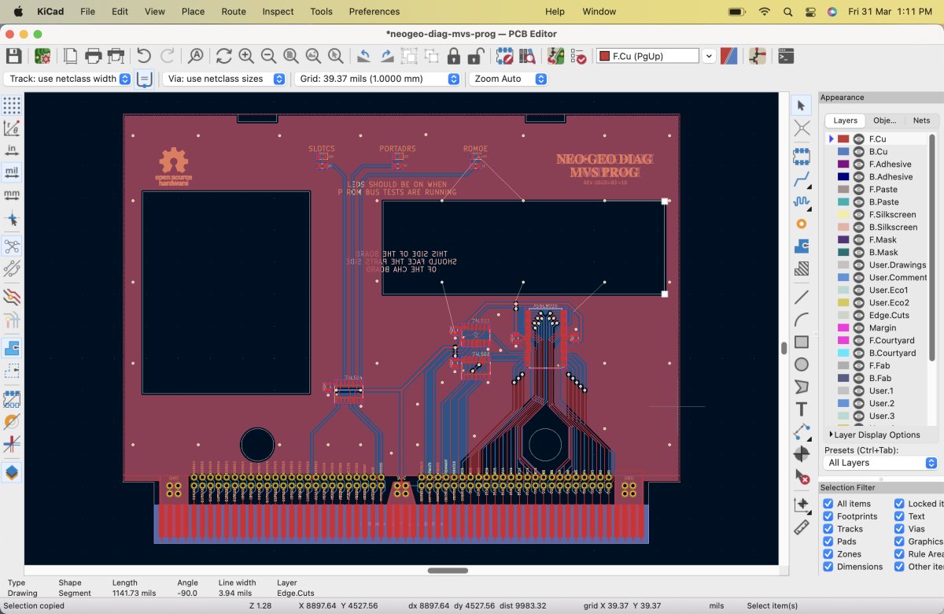Viewport: 944px width, 614px height.
Task: Click F.Courtyard layer color swatch
Action: [843, 340]
